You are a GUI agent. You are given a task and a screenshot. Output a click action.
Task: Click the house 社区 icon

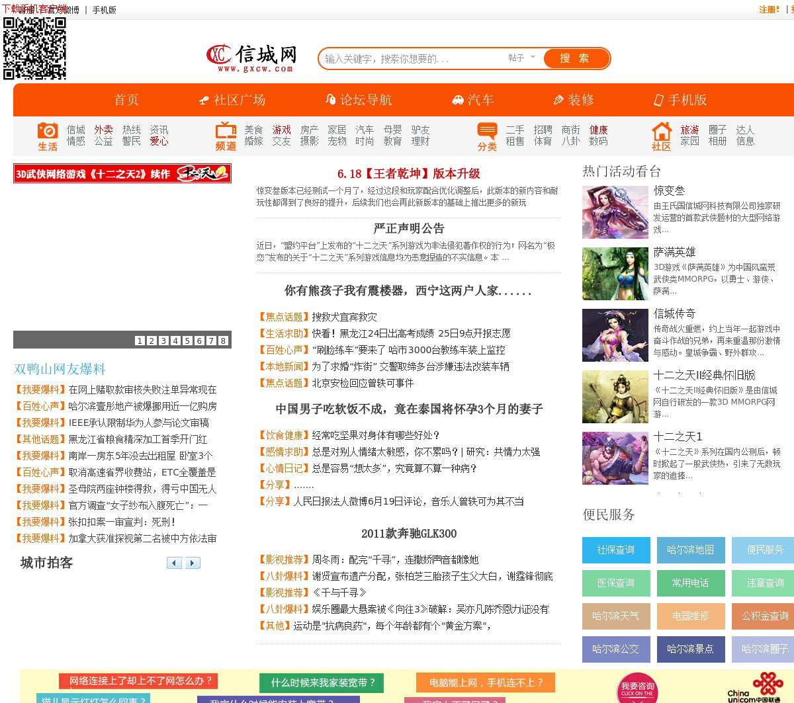click(x=661, y=131)
